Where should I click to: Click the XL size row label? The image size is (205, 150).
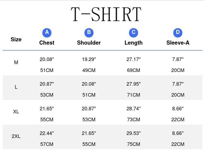[16, 112]
